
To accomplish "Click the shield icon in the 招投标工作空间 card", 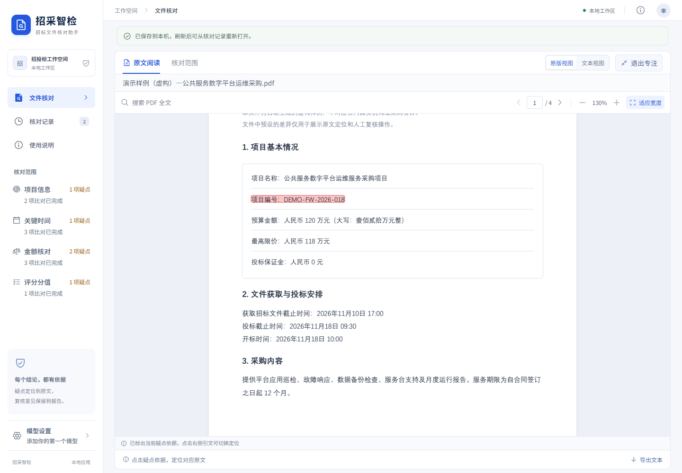I will (x=86, y=63).
